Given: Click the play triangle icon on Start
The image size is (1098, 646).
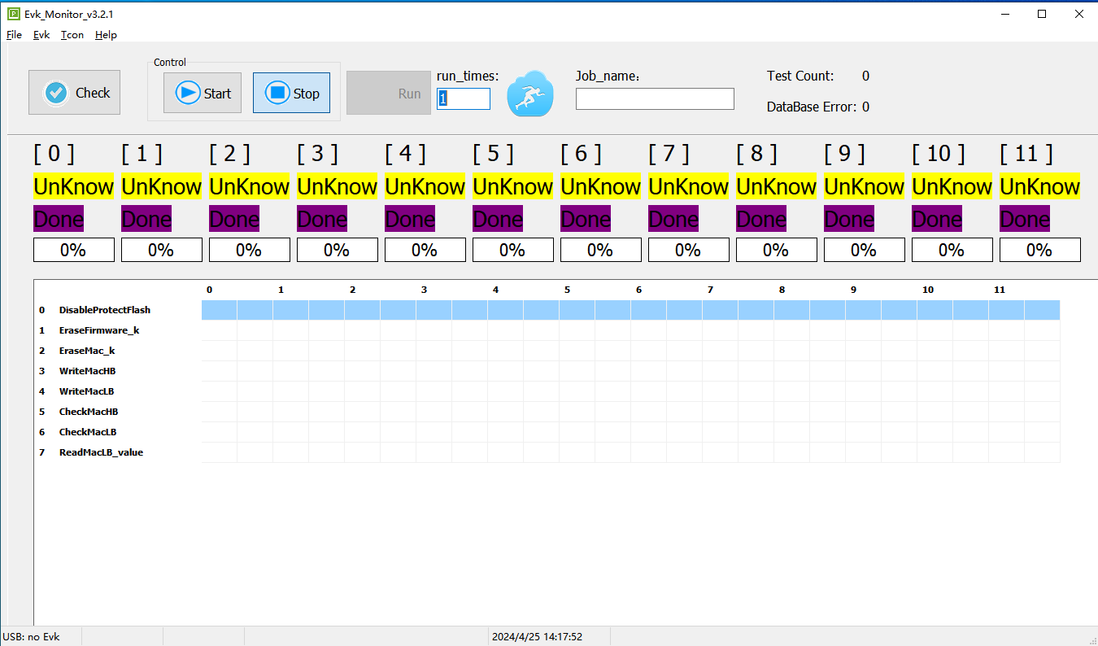Looking at the screenshot, I should coord(188,92).
